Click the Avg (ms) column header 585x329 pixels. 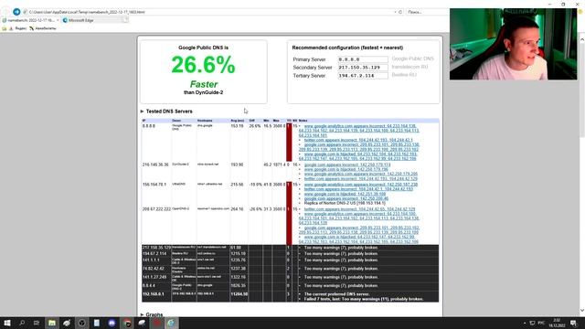coord(238,121)
